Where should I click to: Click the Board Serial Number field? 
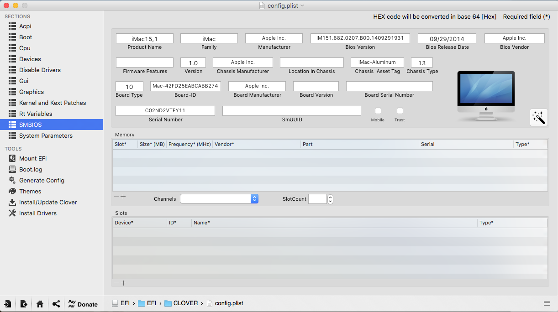[390, 86]
